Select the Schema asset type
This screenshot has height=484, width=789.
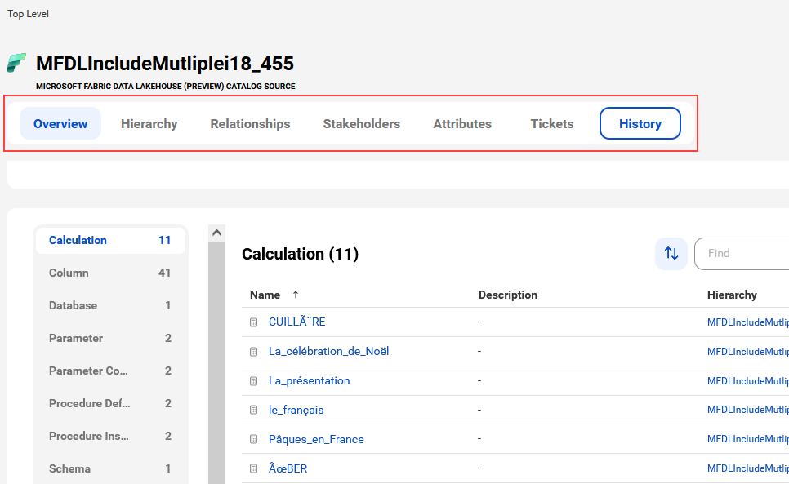point(110,469)
